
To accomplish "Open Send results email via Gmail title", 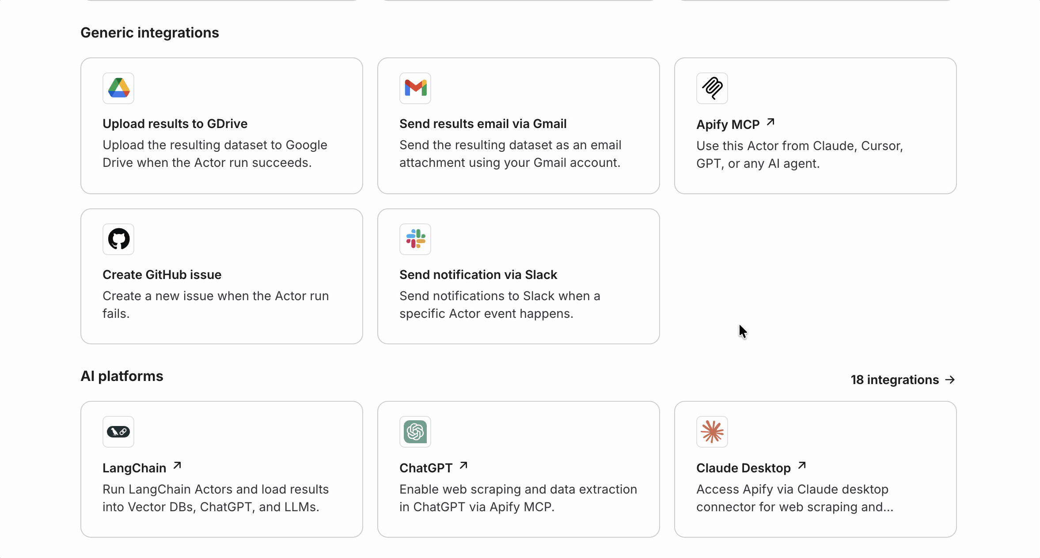I will [483, 124].
